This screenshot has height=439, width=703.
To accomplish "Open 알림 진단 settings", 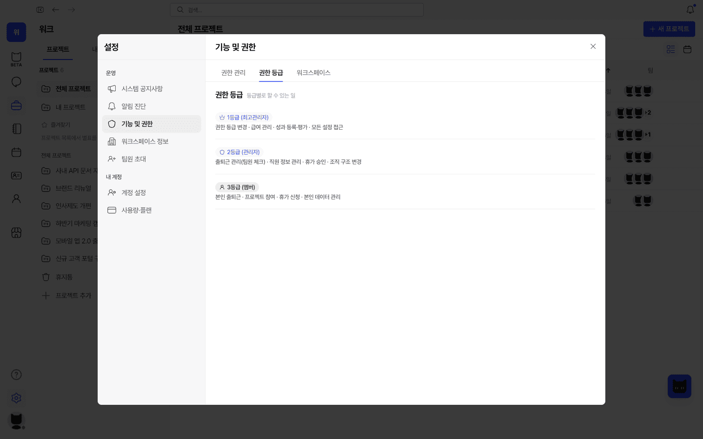I will (151, 106).
